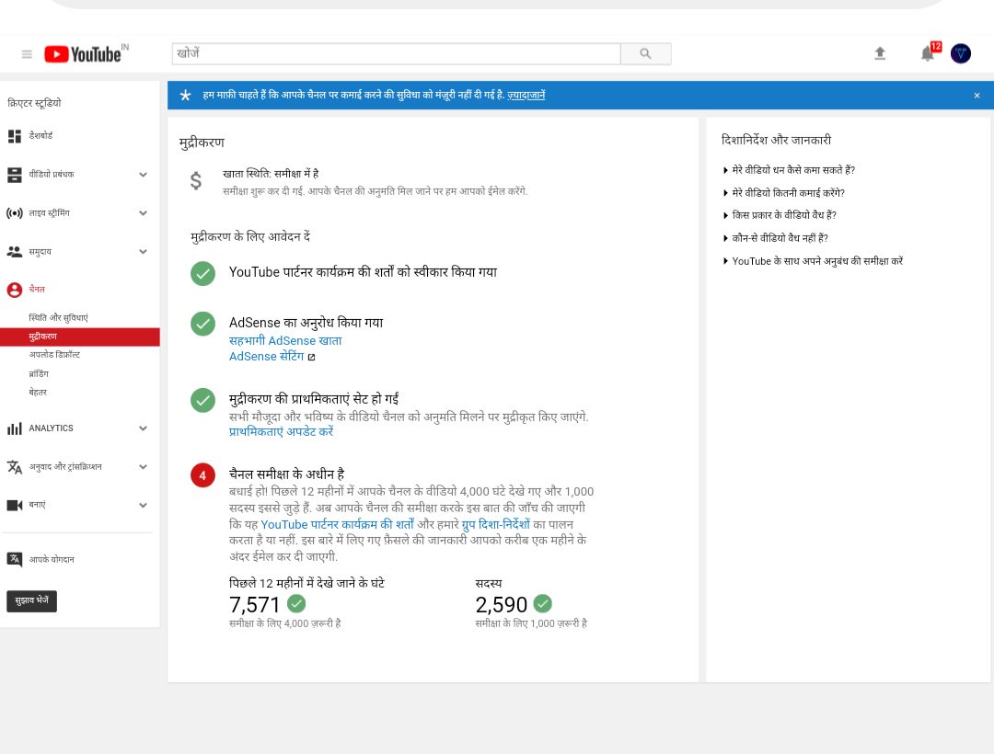Click green check beside AdSense requested
Screen dimensions: 994x754
point(202,324)
